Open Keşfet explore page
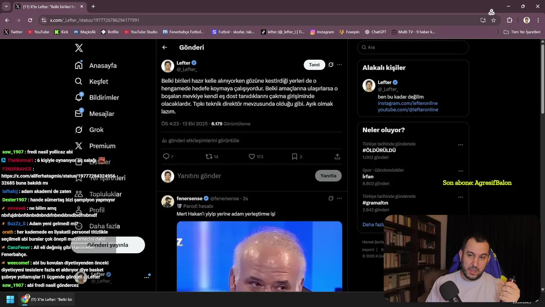Screen dimensions: 545x307 click(92, 81)
